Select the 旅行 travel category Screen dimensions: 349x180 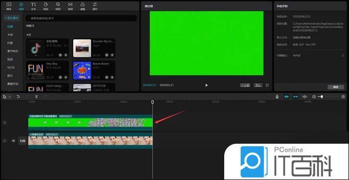10,76
